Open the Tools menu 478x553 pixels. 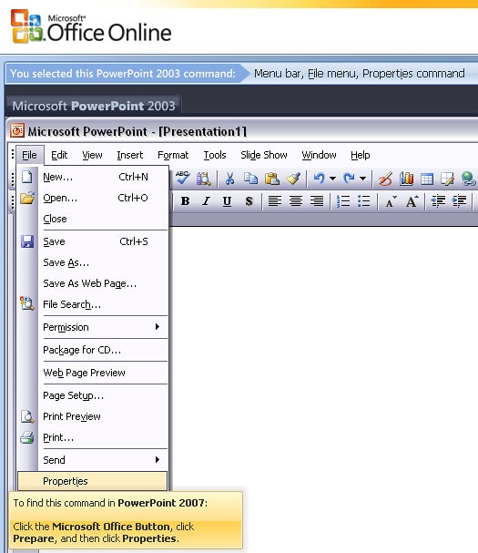(215, 155)
